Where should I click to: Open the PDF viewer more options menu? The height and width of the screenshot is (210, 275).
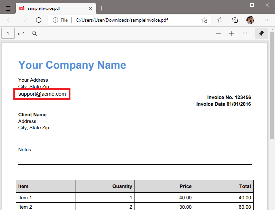[245, 33]
